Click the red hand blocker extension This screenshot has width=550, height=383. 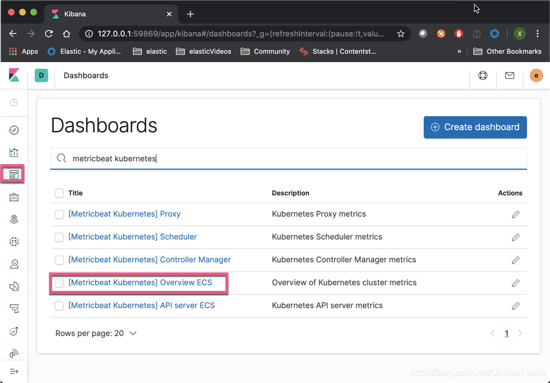458,33
